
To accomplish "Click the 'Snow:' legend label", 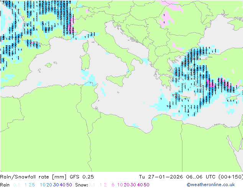I will [x=82, y=185].
